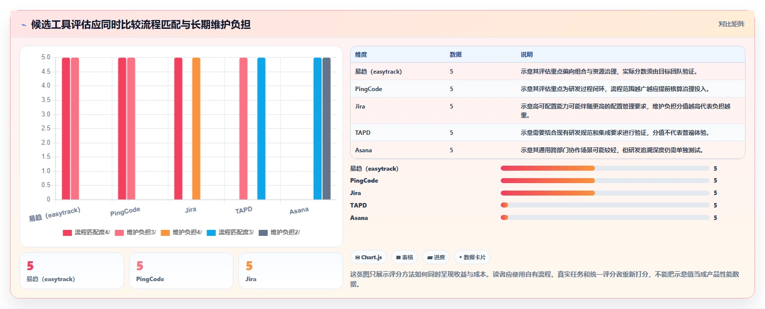The width and height of the screenshot is (765, 309).
Task: Click the footnote paragraph starting 这张图只展示评分方法
Action: pos(545,280)
